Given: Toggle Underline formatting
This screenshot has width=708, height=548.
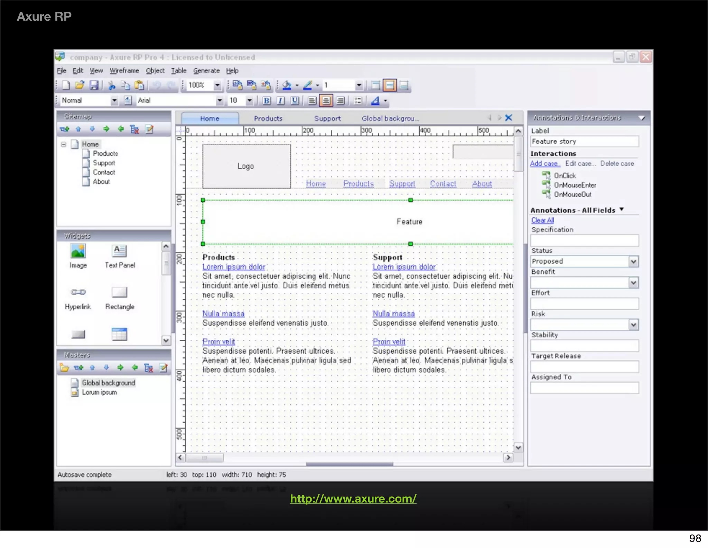Looking at the screenshot, I should coord(295,100).
